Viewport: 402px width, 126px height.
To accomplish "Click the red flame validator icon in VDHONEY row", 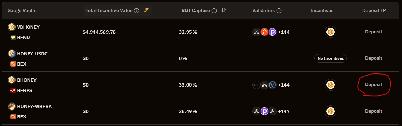I will point(264,32).
